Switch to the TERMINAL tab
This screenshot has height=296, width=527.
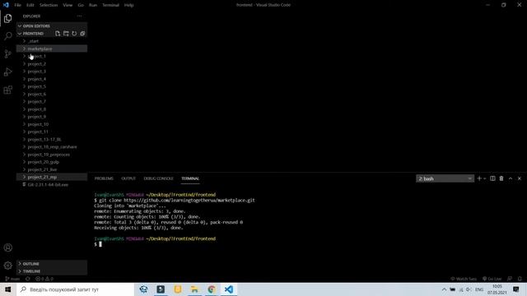click(190, 178)
